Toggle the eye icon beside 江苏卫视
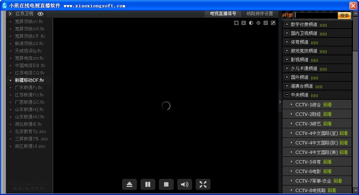 (40, 14)
